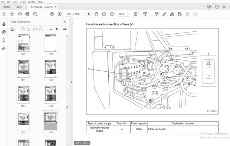
Task: Open the security lock panel icon
Action: (4, 24)
